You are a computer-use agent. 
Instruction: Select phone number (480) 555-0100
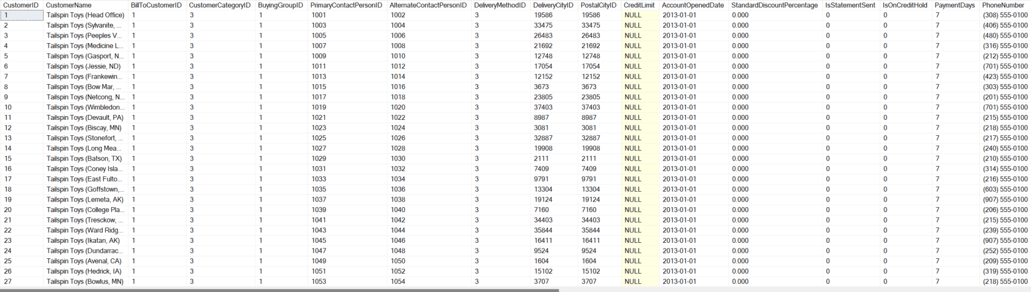click(1005, 36)
